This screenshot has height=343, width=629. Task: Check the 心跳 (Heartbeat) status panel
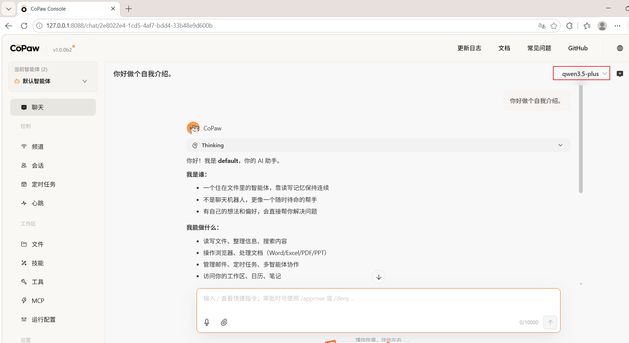pyautogui.click(x=38, y=203)
